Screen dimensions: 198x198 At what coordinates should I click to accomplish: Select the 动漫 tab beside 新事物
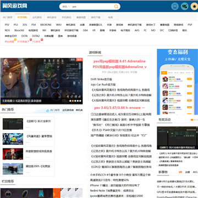point(188,172)
